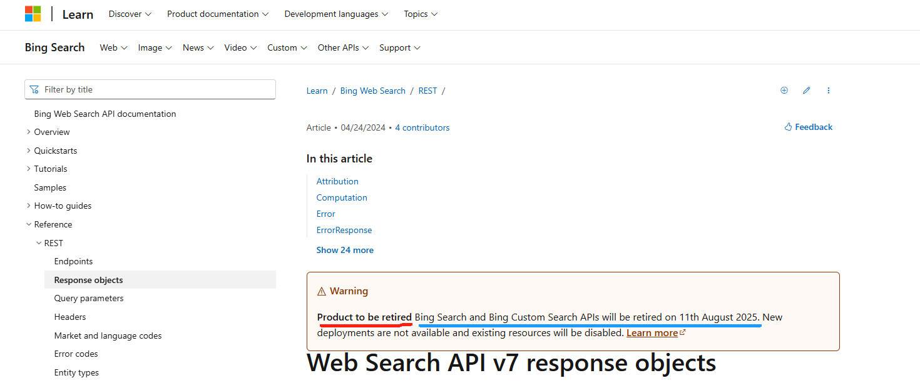Open the Support menu
Screen dimensions: 920x383
400,47
